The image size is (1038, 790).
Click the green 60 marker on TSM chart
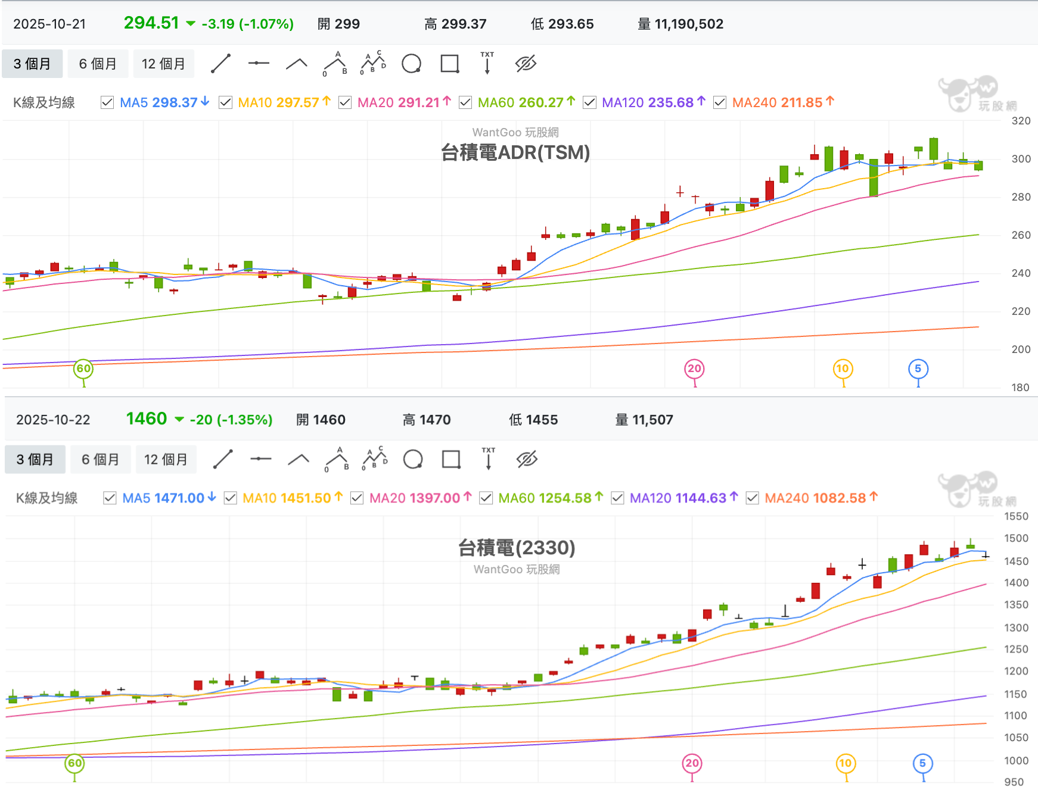83,369
